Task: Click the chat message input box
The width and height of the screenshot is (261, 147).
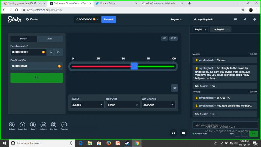Action: click(x=225, y=125)
